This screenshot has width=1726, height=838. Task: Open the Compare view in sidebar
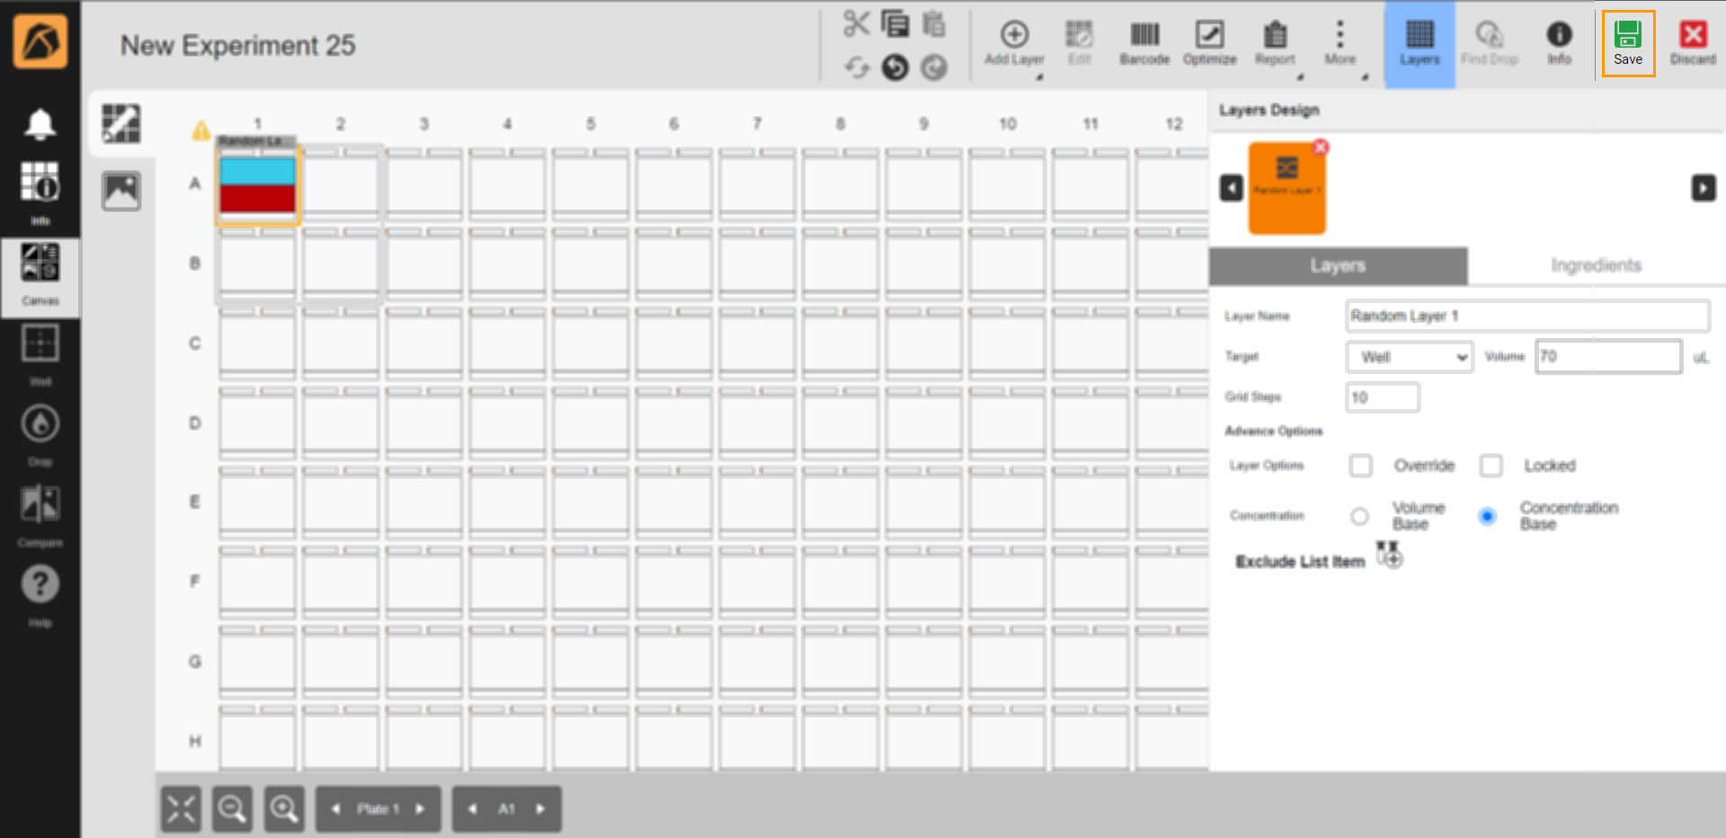40,515
